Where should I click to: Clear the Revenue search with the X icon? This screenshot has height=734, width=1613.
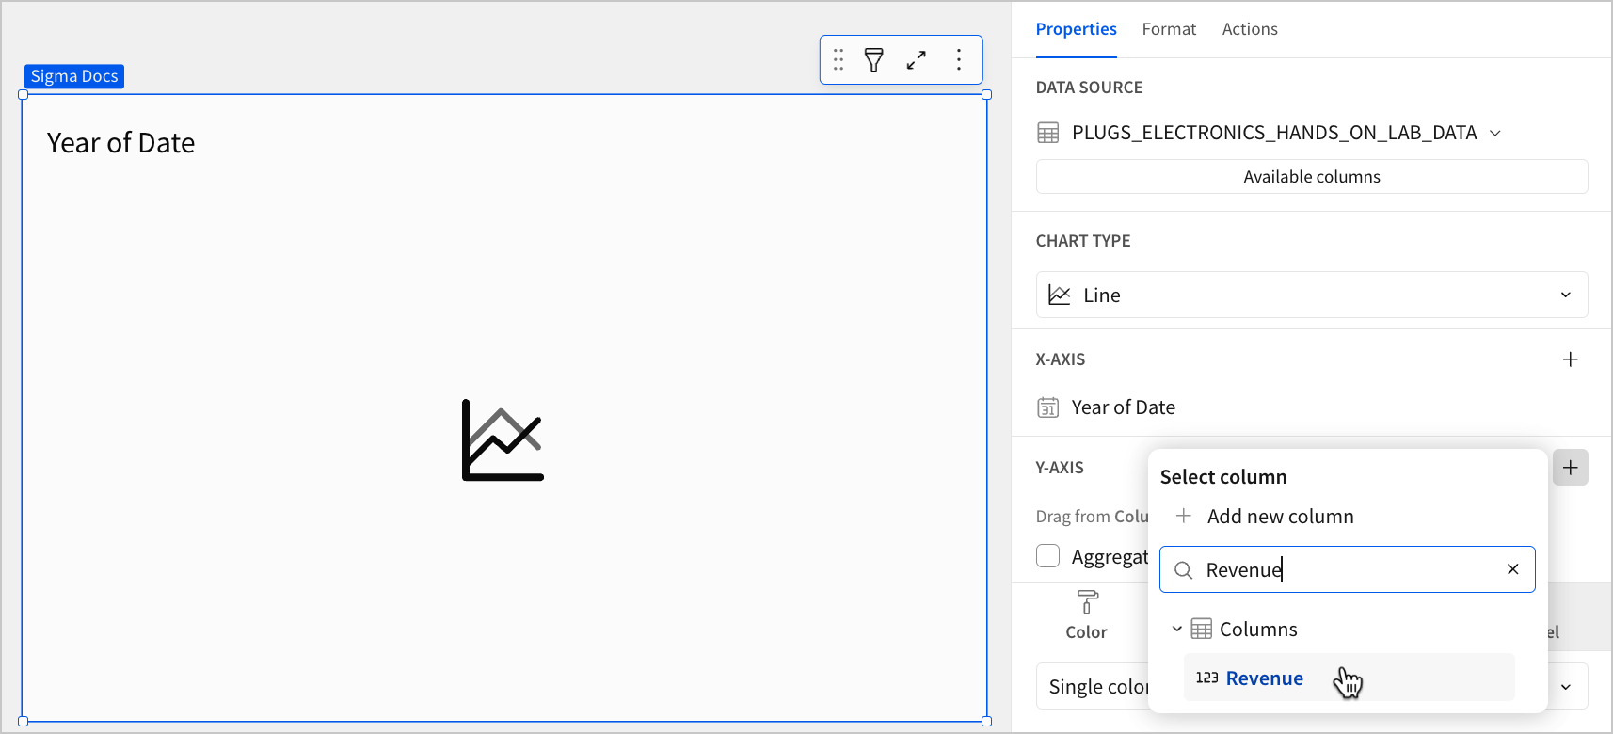1512,568
